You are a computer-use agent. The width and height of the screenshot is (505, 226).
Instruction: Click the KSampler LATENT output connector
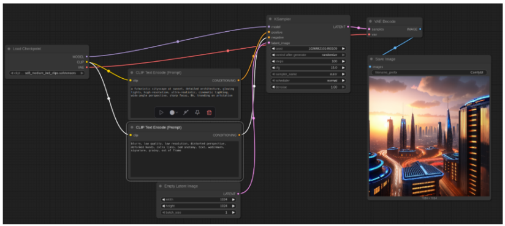coord(348,27)
